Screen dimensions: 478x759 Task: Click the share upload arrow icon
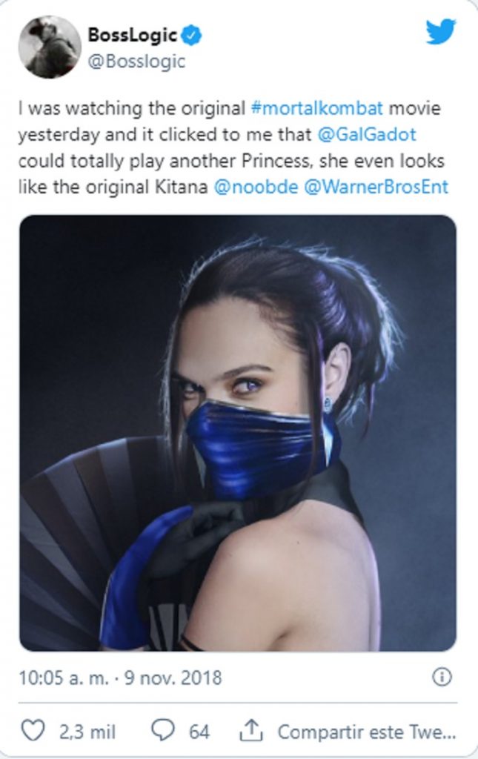pos(251,730)
